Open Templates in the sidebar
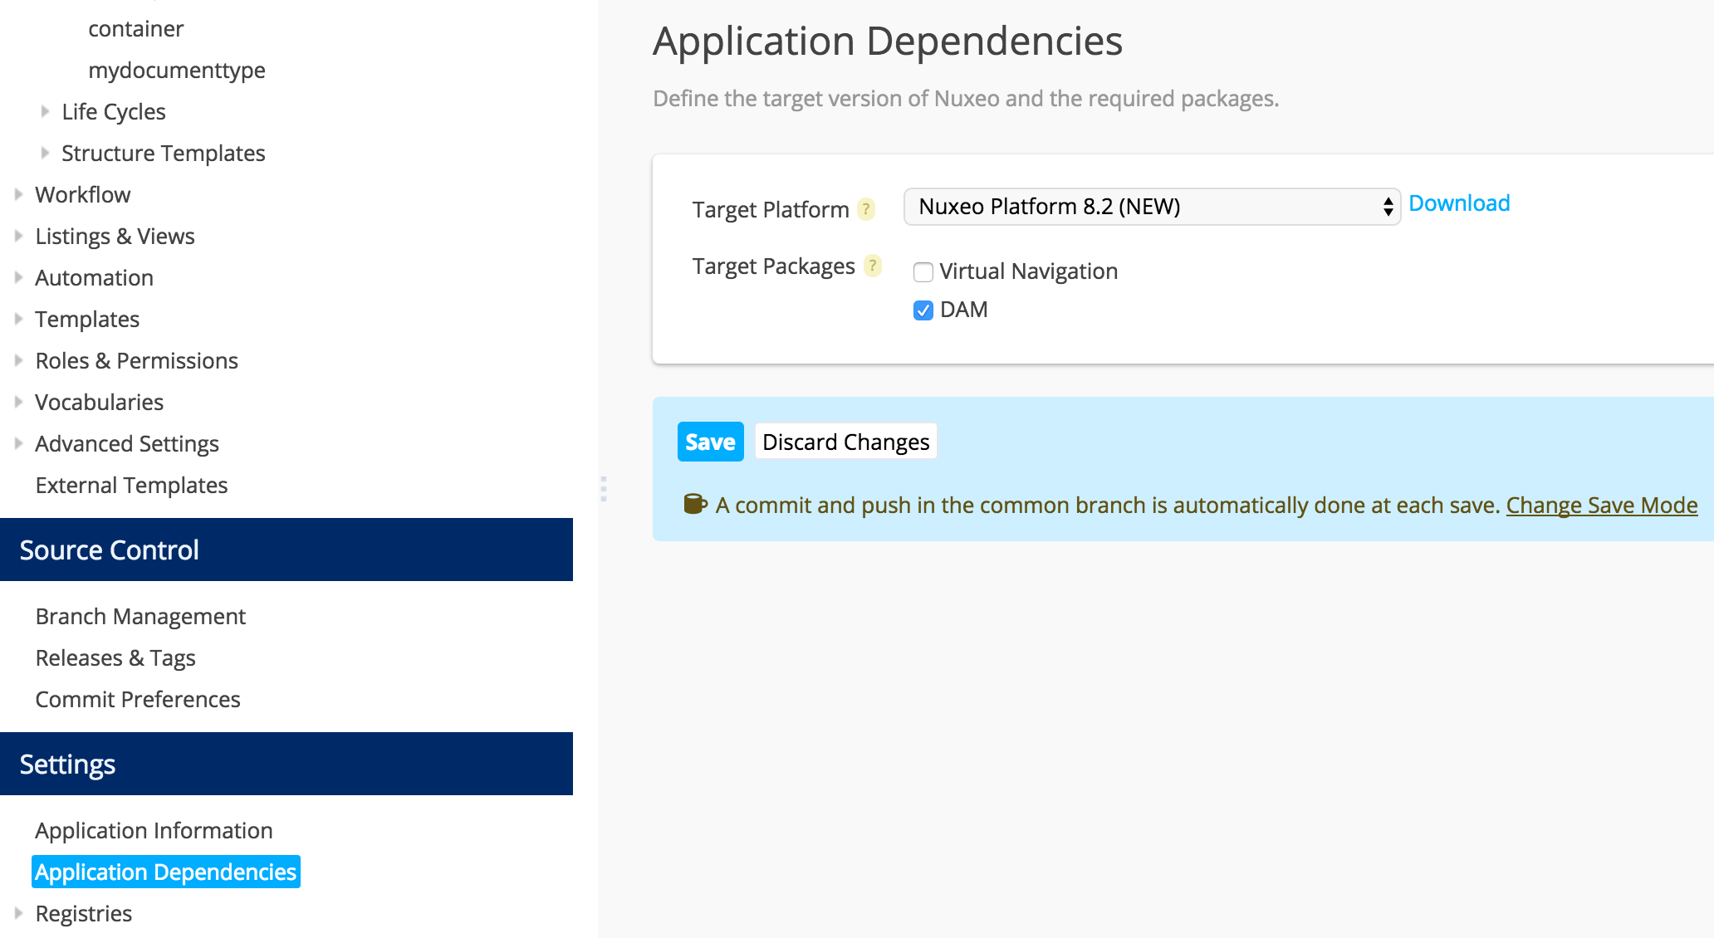 (87, 320)
